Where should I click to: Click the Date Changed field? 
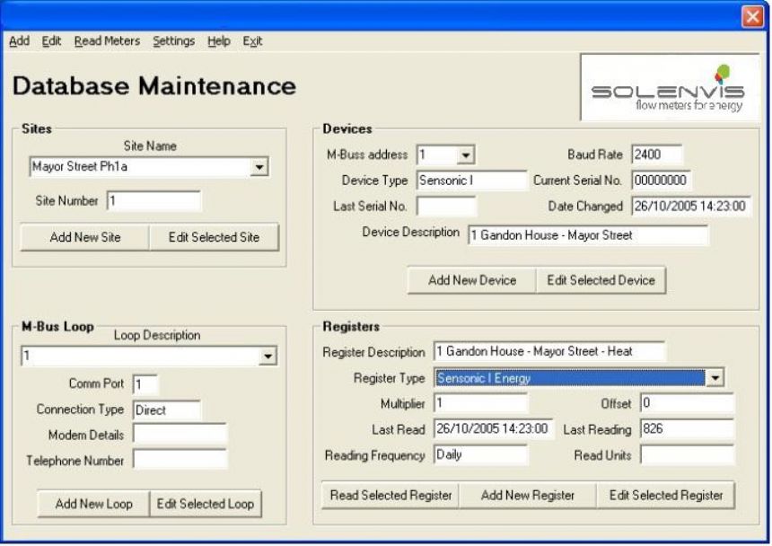[691, 206]
